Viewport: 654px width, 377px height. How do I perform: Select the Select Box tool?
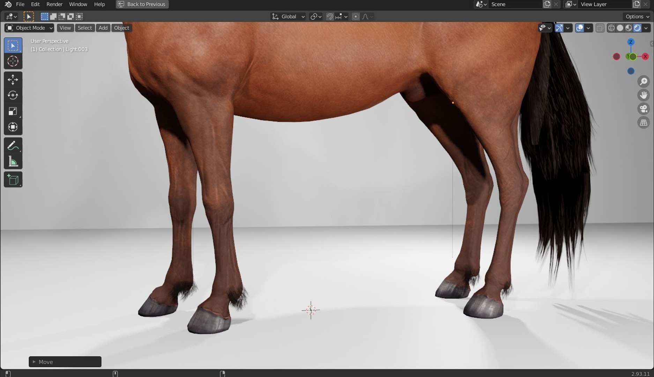(x=13, y=46)
